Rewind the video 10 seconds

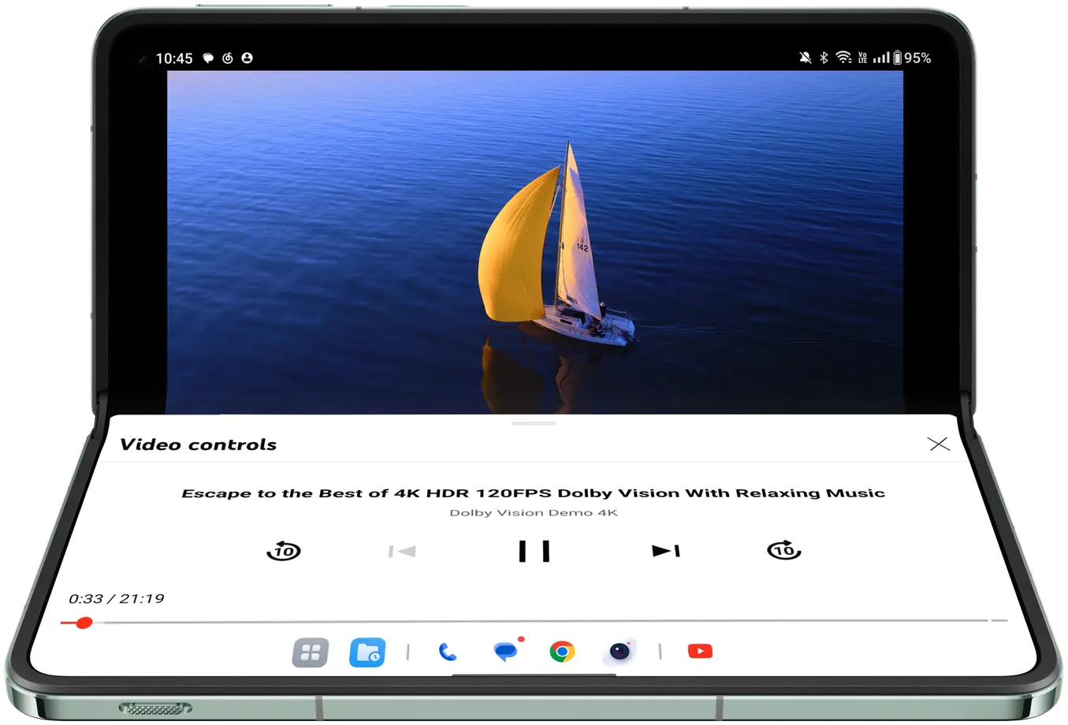tap(284, 551)
